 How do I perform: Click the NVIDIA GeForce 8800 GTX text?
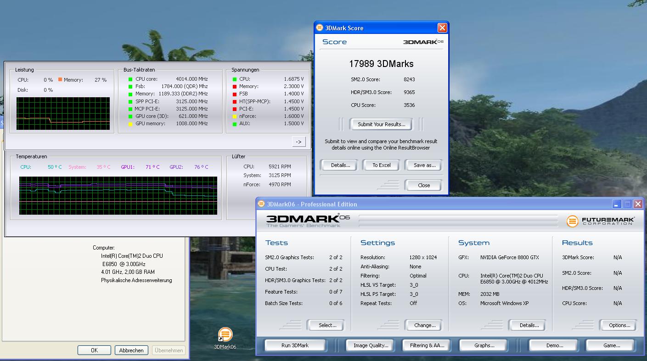pyautogui.click(x=510, y=258)
